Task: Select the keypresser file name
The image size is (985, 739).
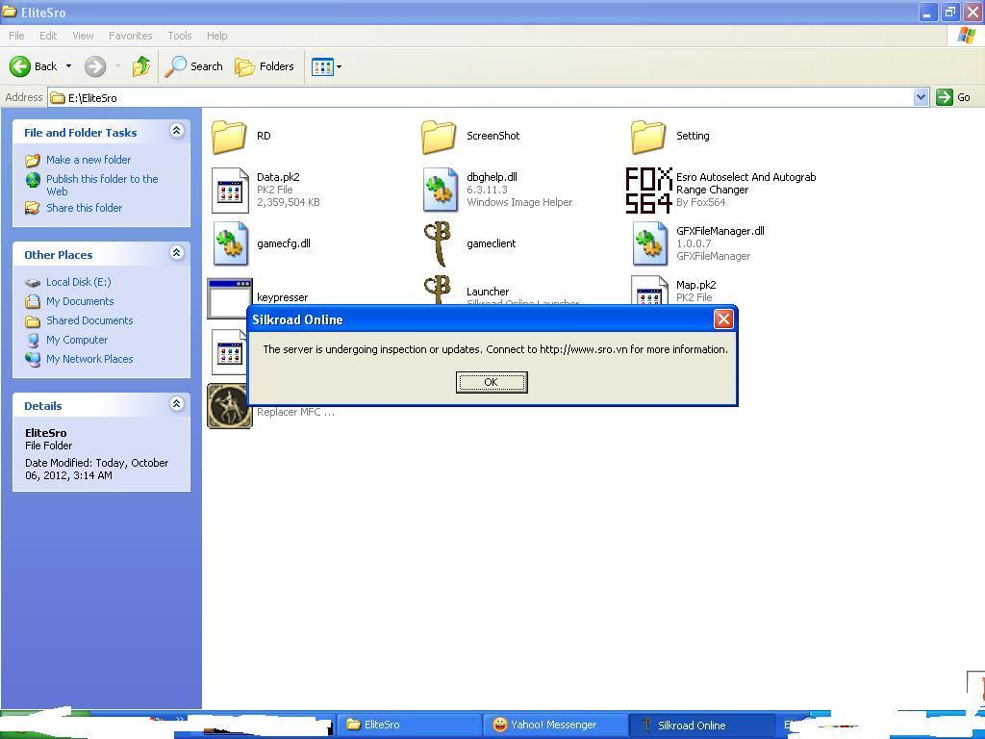Action: pos(283,297)
